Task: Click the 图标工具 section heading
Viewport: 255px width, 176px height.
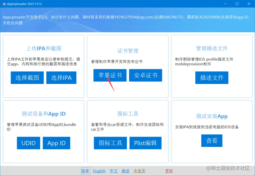Action: tap(128, 114)
